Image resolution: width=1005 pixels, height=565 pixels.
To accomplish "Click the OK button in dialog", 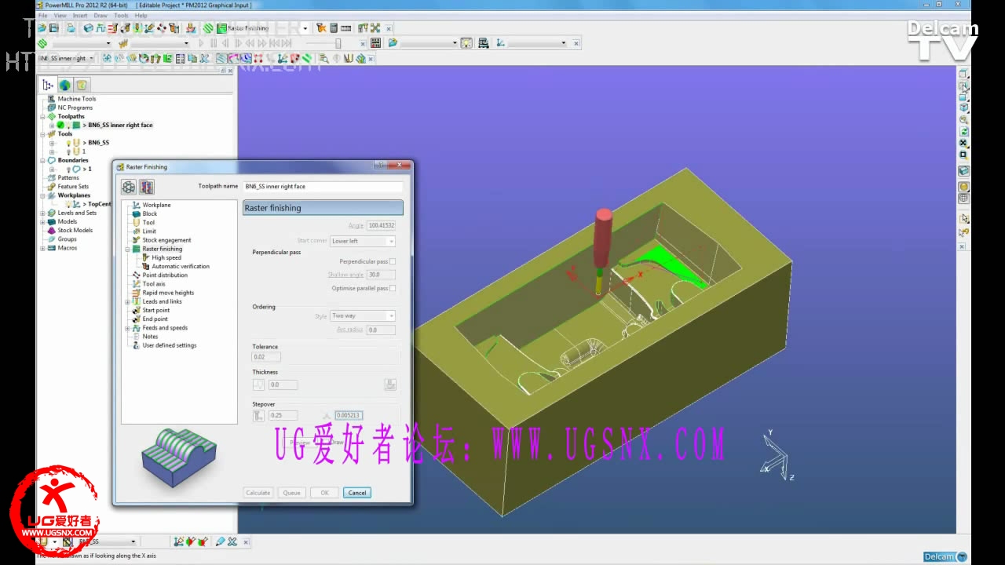I will point(324,493).
